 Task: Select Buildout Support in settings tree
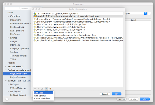pos(18,95)
